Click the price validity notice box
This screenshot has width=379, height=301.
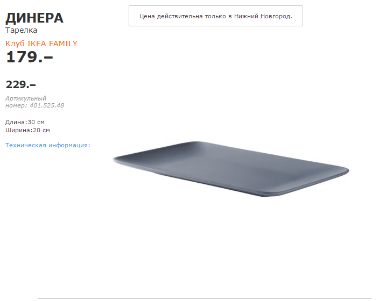click(x=215, y=16)
